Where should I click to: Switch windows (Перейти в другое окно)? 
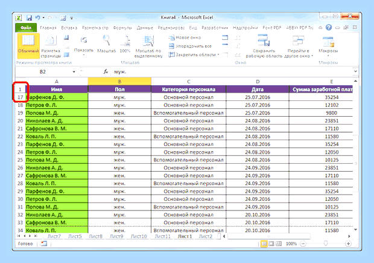pos(299,46)
